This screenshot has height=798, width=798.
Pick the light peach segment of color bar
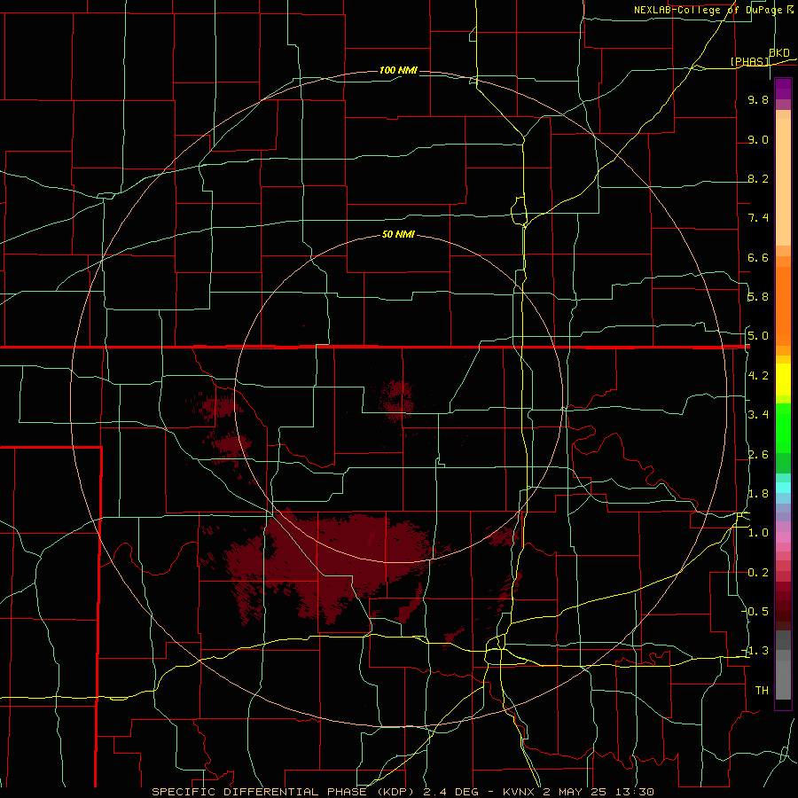point(783,184)
